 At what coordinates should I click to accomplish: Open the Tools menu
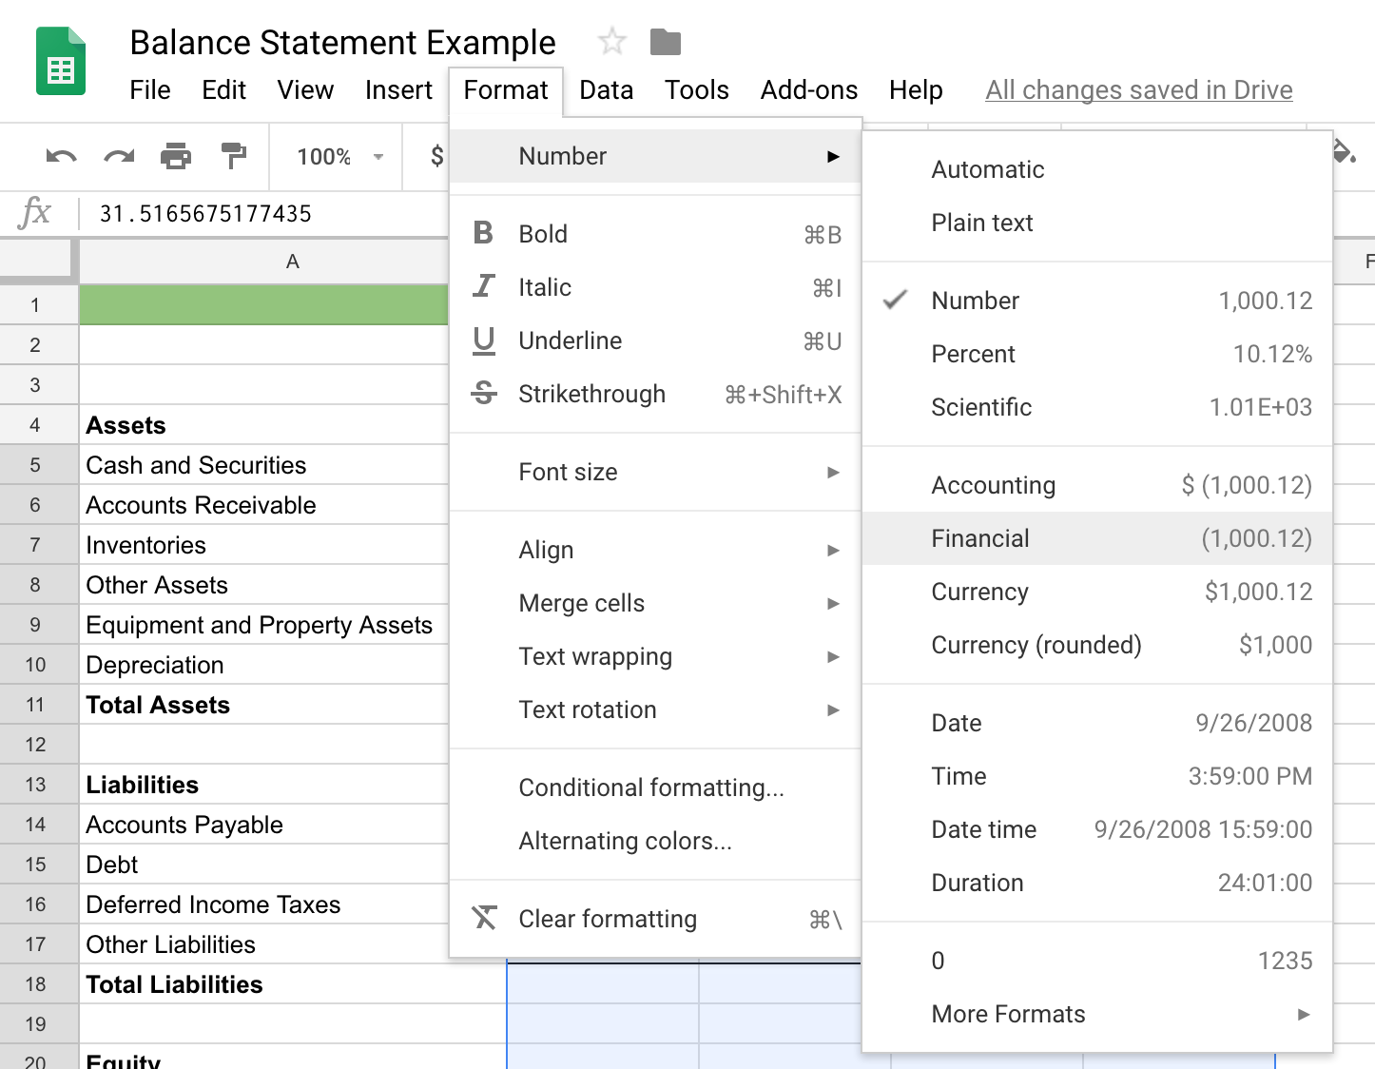coord(696,90)
